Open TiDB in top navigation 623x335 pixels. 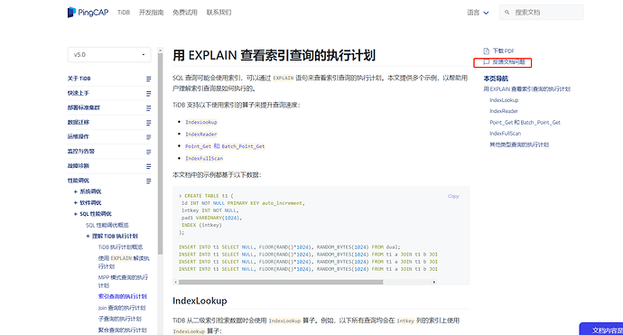pyautogui.click(x=124, y=13)
